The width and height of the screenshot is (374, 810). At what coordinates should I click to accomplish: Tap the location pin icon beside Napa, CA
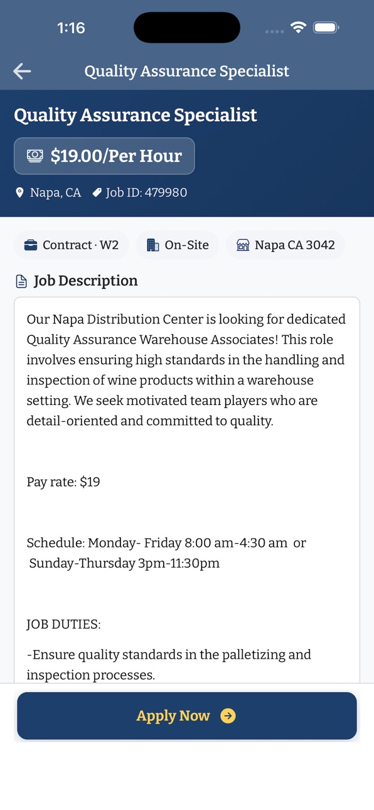coord(19,193)
